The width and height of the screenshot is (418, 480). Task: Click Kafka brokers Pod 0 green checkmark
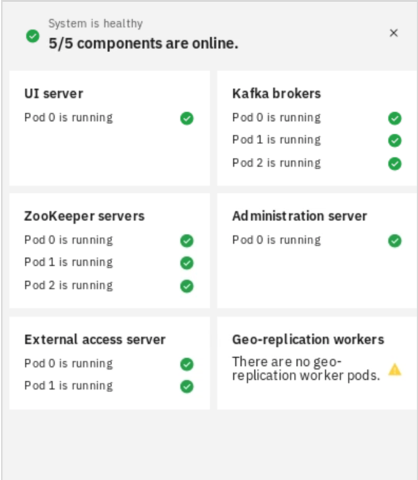coord(395,118)
